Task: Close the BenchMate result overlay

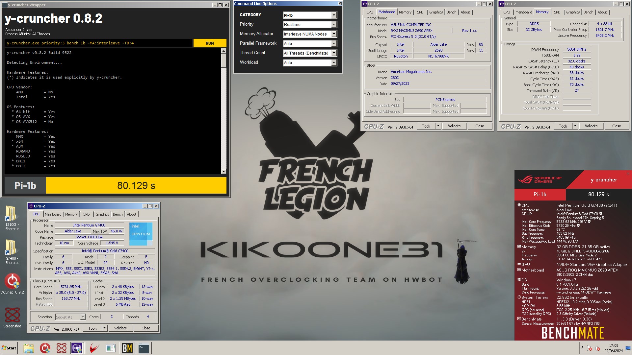Action: point(628,174)
